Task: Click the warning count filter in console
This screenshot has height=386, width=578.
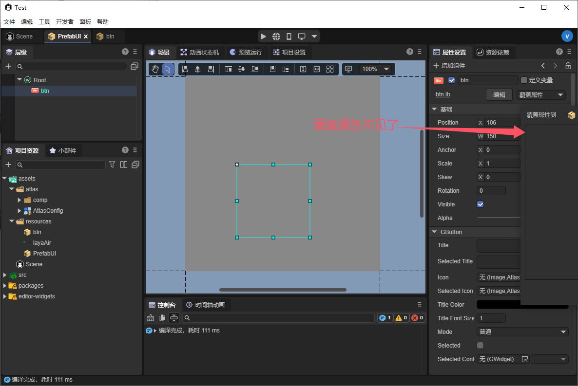Action: (x=401, y=318)
